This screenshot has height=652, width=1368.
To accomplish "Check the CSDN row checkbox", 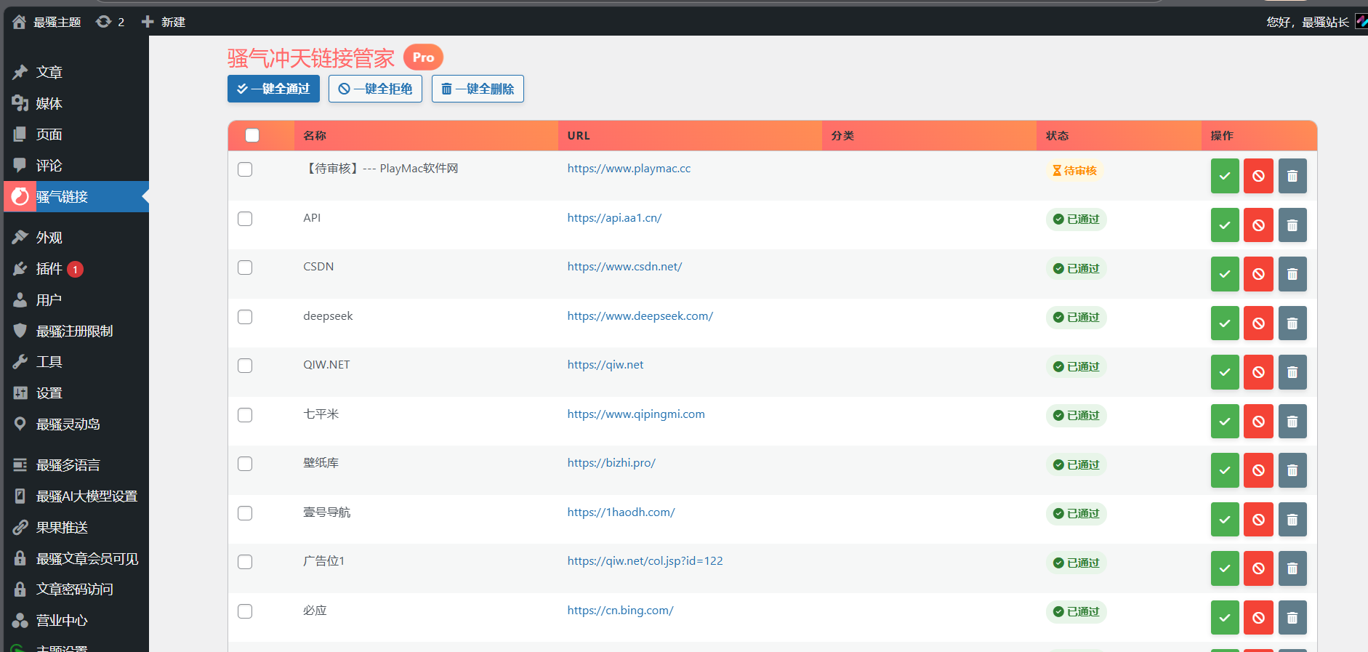I will coord(245,267).
